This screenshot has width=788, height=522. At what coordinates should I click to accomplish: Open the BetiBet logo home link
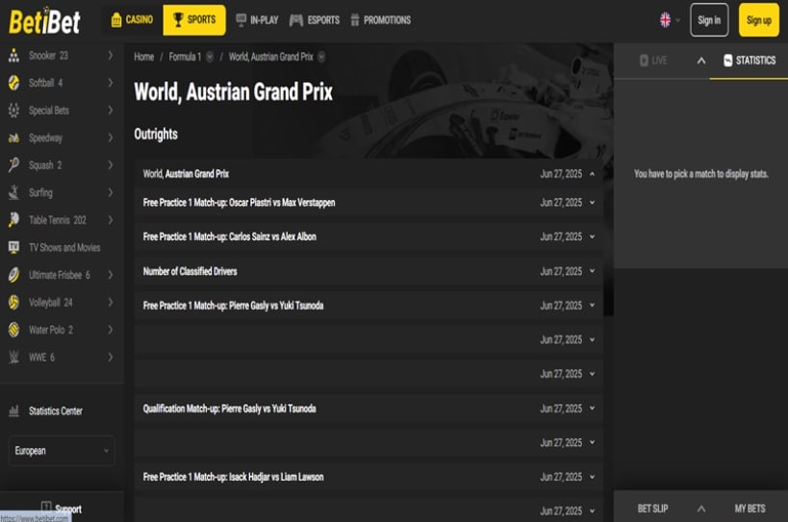click(x=44, y=21)
